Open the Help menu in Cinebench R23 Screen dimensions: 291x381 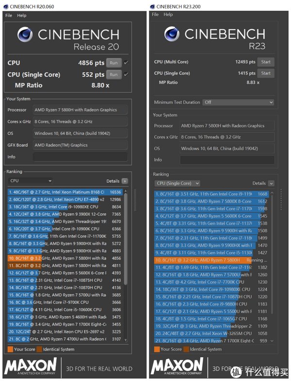[x=168, y=15]
